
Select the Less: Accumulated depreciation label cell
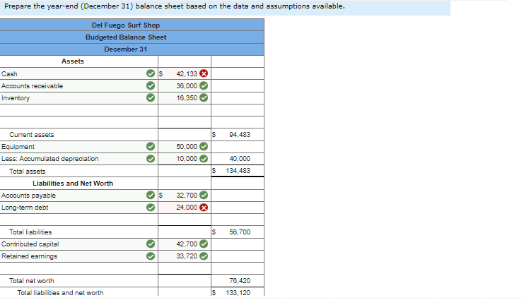point(79,159)
